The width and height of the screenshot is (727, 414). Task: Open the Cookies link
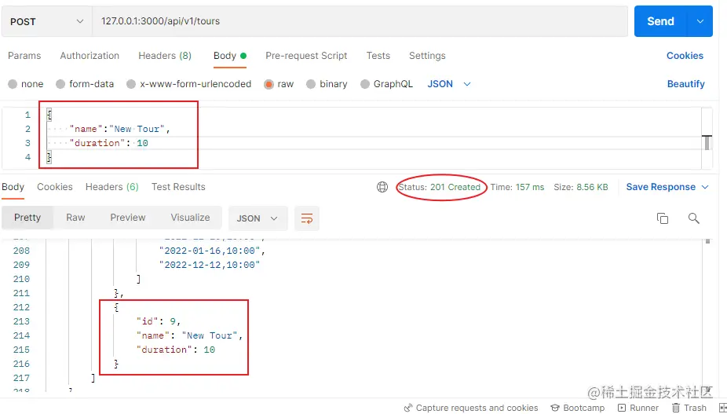[685, 56]
